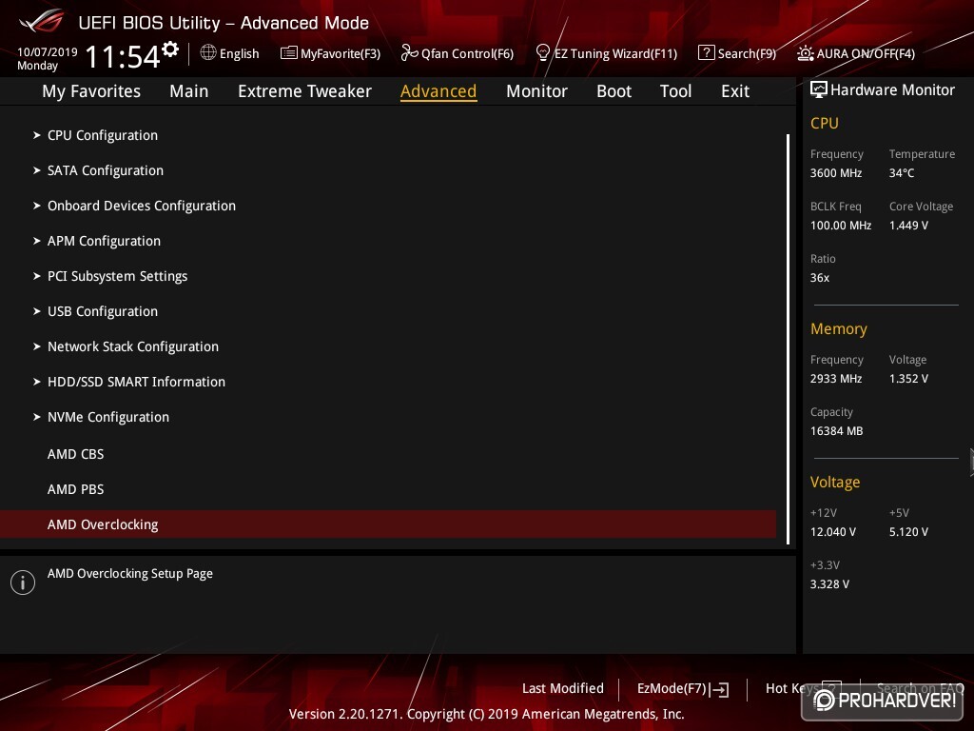Open MyFavorite(F3) list icon
Image resolution: width=974 pixels, height=731 pixels.
point(288,53)
